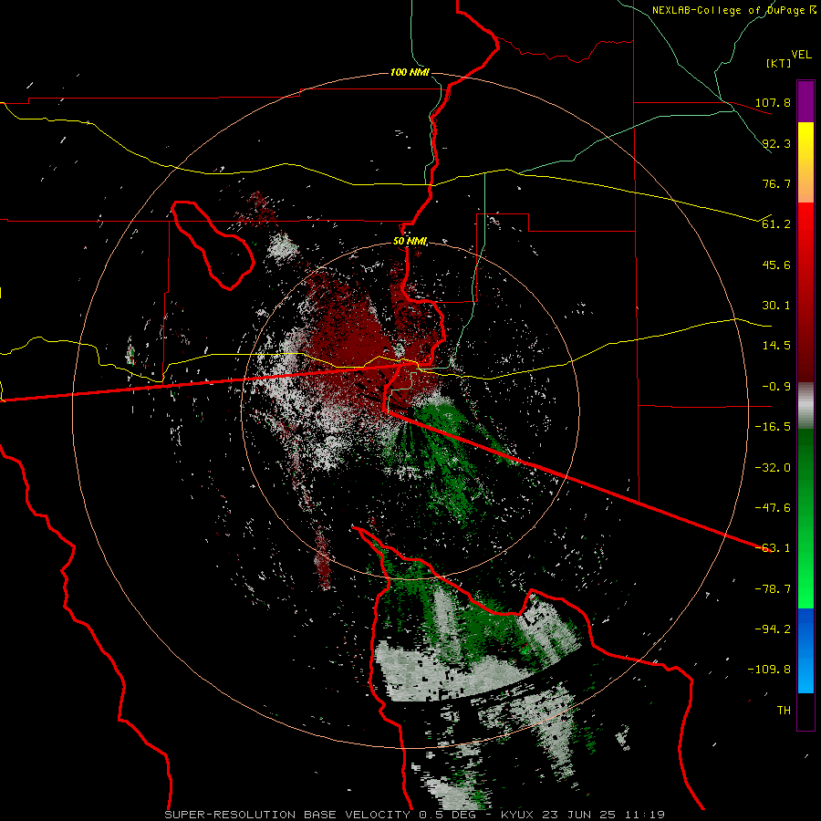Click the -109.8 legend value
Viewport: 821px width, 821px height.
click(769, 670)
